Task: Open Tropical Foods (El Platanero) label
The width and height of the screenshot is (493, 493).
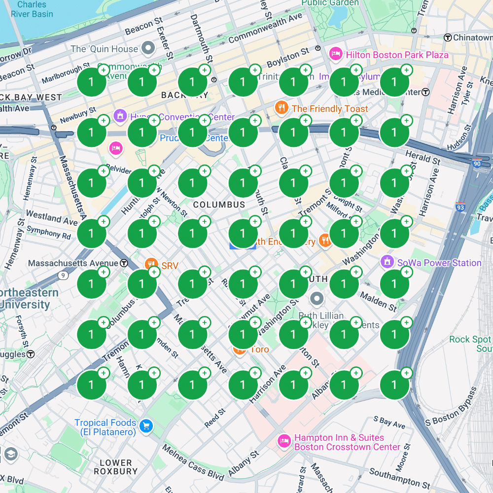Action: click(x=106, y=427)
